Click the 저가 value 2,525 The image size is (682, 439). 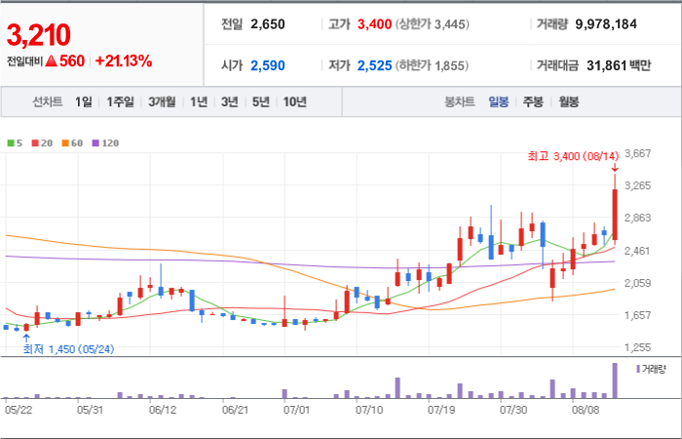tap(374, 65)
